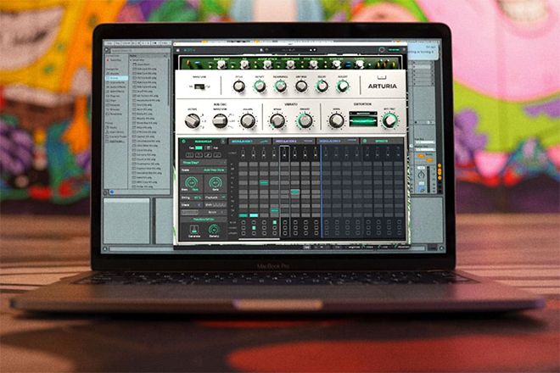Click the green note cell in step 1 column
This screenshot has width=560, height=373.
(x=244, y=215)
